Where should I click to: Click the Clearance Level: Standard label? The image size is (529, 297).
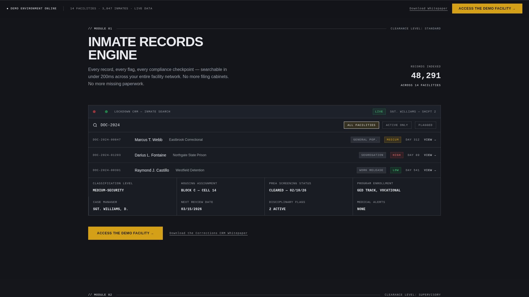415,29
